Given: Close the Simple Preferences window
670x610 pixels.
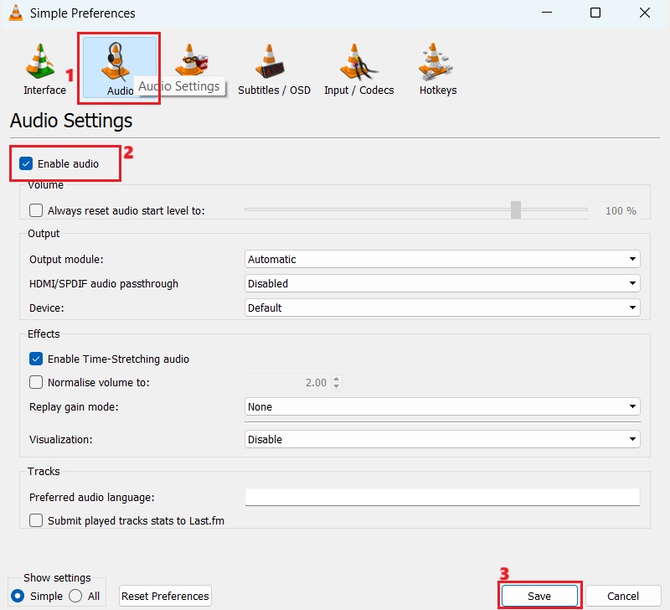Looking at the screenshot, I should tap(645, 13).
